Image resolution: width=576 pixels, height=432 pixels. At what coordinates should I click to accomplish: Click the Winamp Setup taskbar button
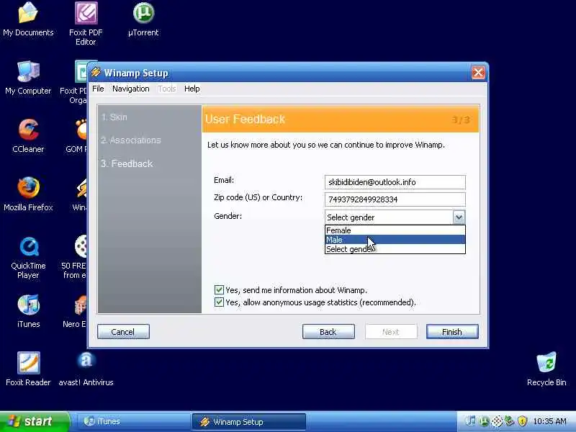tap(248, 421)
